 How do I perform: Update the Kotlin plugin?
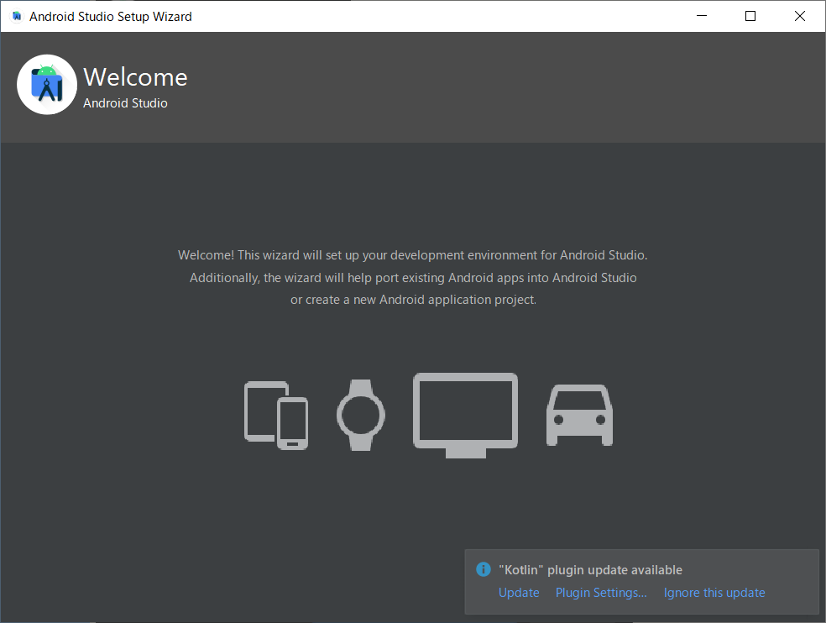519,593
